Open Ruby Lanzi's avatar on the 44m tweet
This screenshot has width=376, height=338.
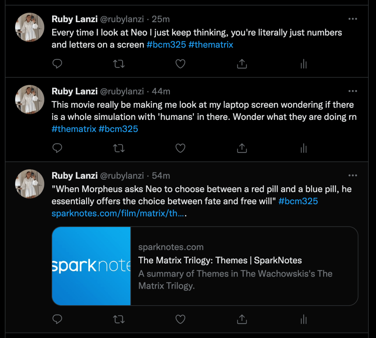coord(30,99)
